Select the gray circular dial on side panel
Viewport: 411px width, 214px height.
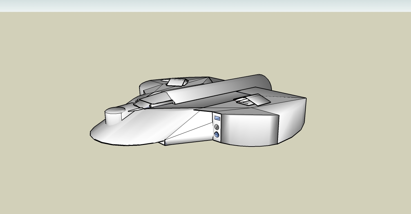[217, 127]
